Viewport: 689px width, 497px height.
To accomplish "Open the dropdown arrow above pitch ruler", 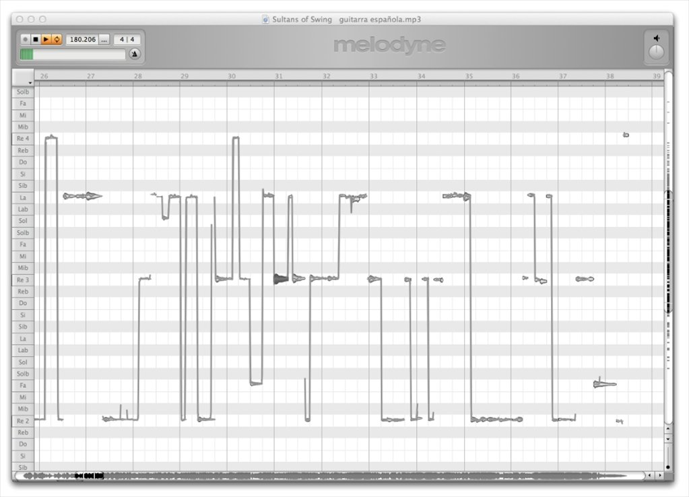I will pyautogui.click(x=30, y=83).
